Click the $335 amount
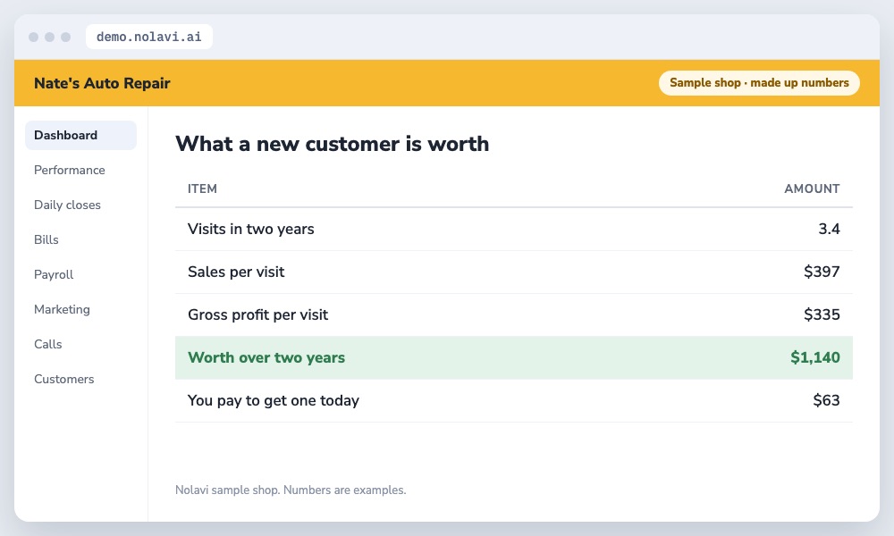This screenshot has width=894, height=536. click(822, 314)
